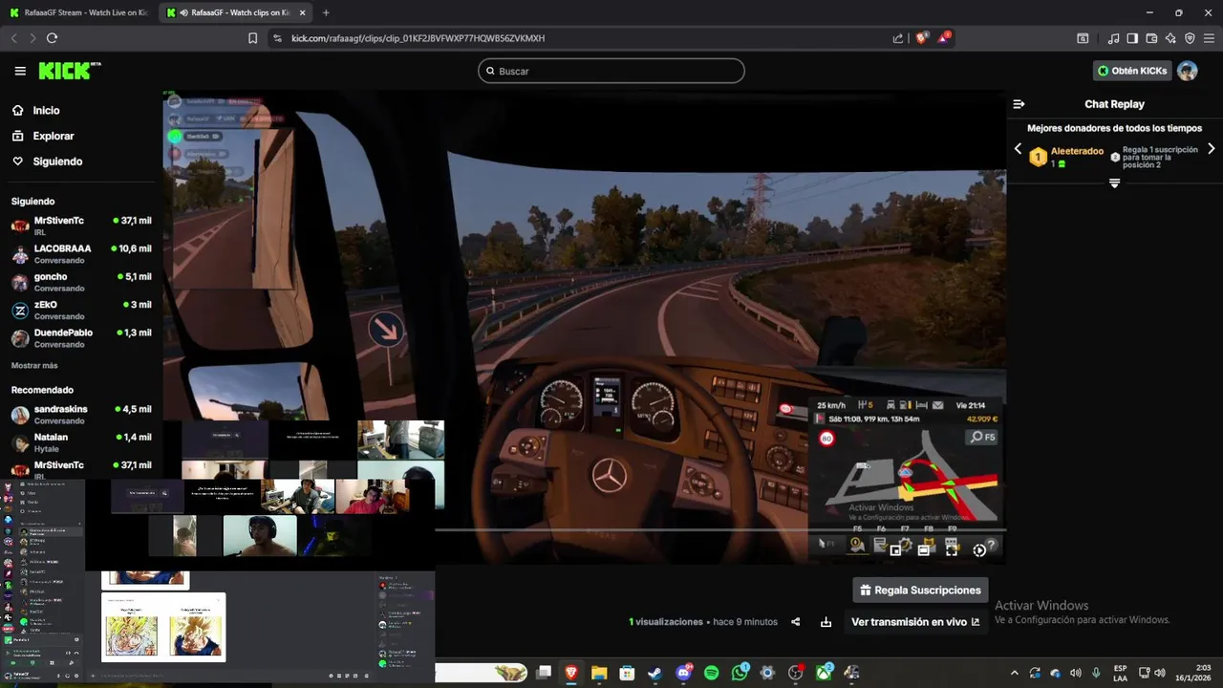1223x688 pixels.
Task: Click the Buscar search field
Action: click(611, 71)
